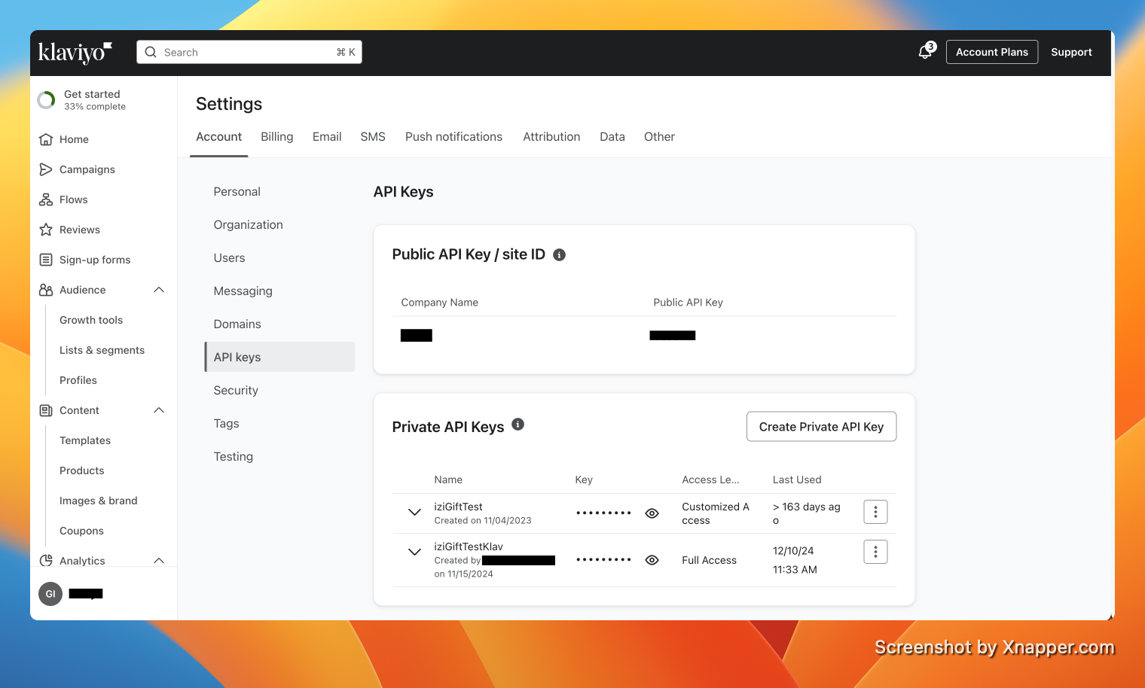Expand the iziGiftTestKlav key row
Screen dimensions: 1145x688
click(x=414, y=552)
